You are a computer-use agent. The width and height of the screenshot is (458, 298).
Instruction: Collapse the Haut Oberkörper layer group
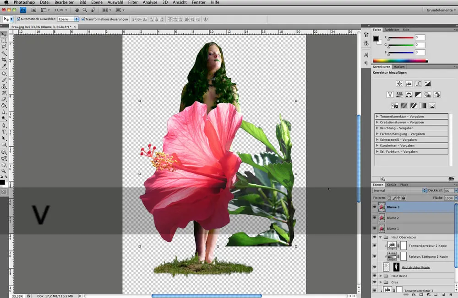[x=380, y=237]
